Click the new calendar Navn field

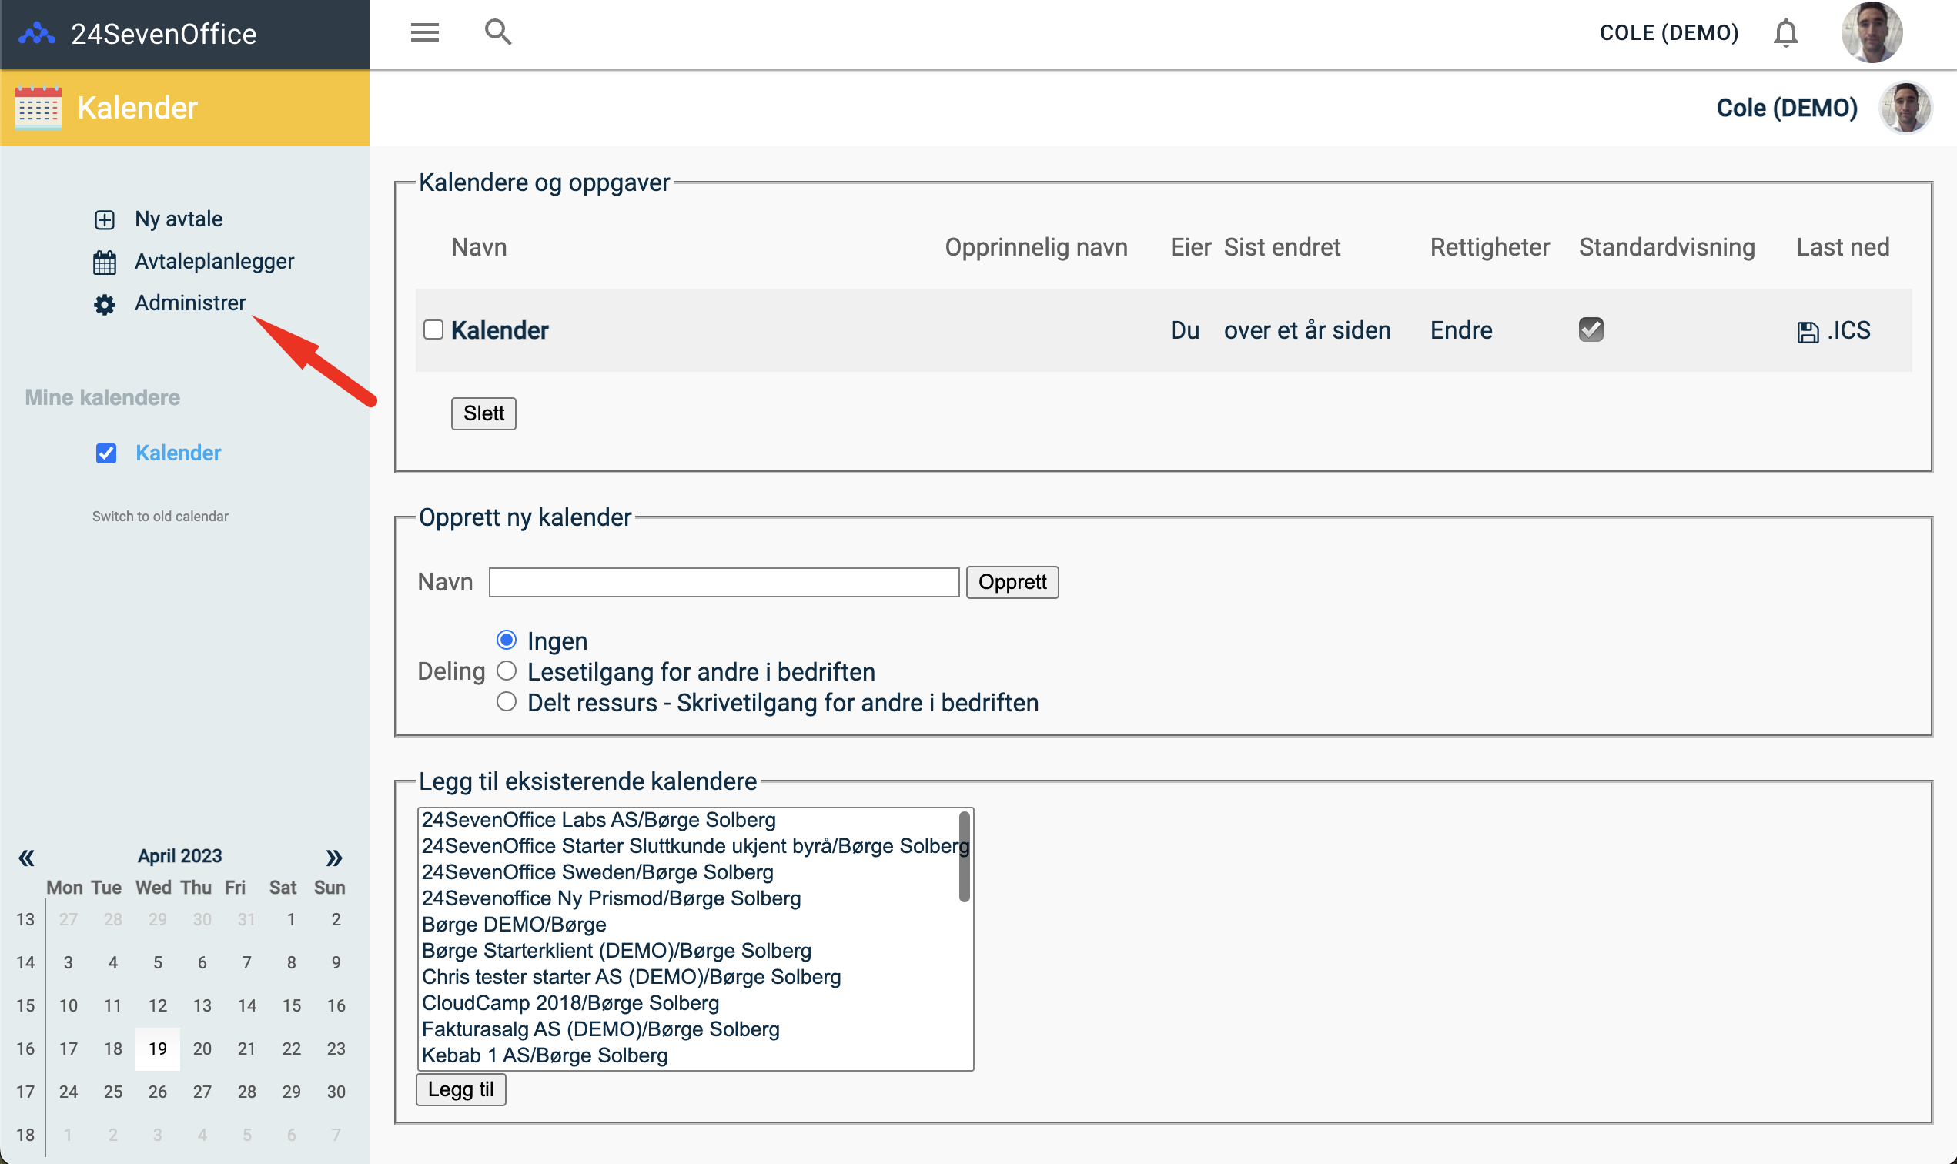pyautogui.click(x=723, y=582)
